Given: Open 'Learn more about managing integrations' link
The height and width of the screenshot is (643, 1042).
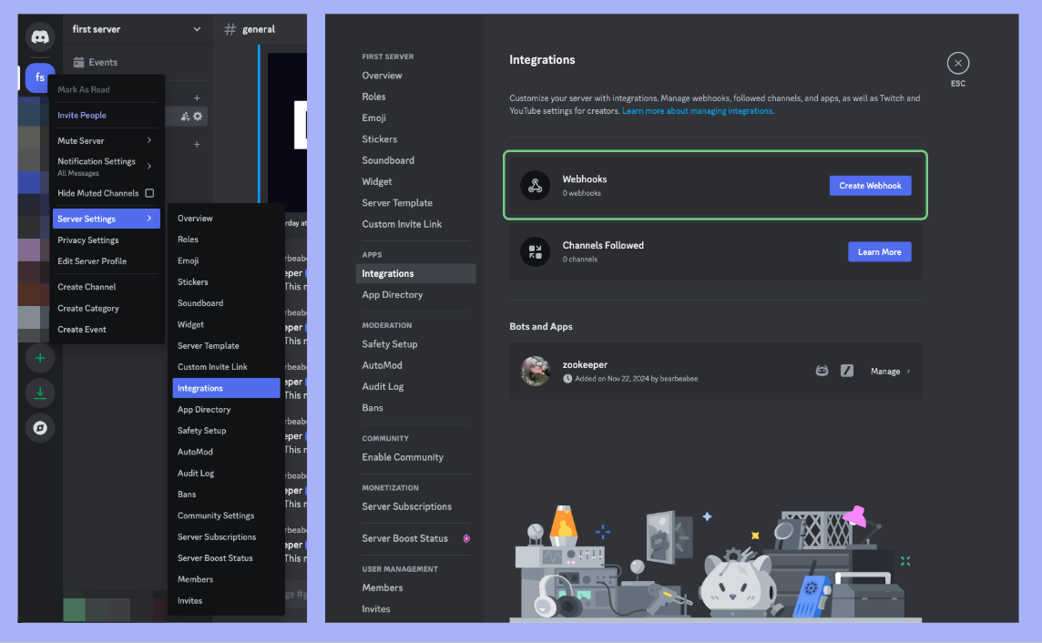Looking at the screenshot, I should tap(698, 111).
